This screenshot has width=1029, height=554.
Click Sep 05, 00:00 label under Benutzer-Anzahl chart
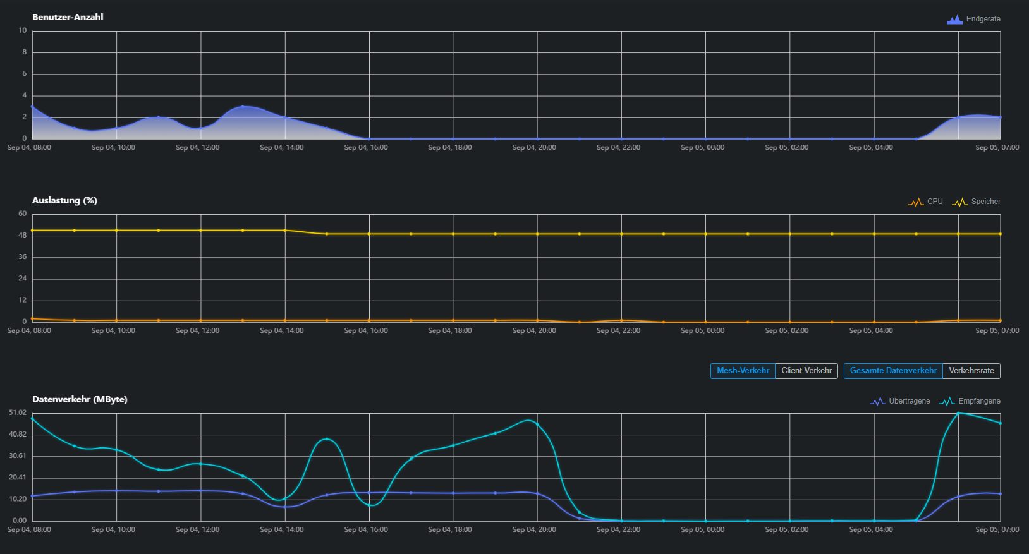(703, 147)
